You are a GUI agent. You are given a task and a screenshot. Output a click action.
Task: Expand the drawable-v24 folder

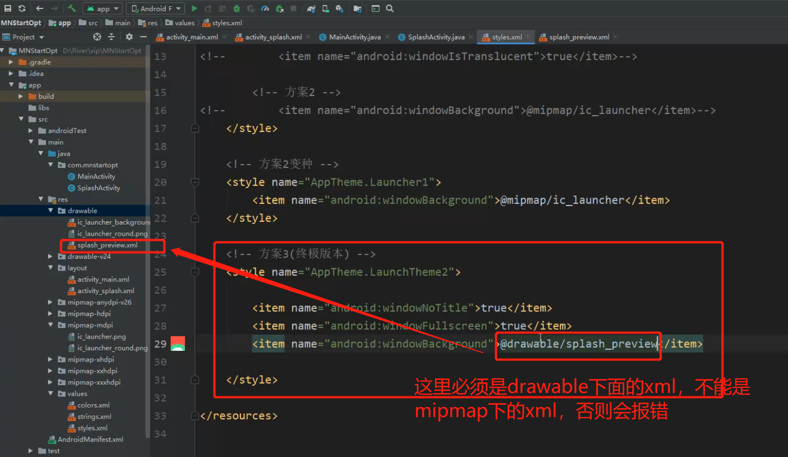click(51, 257)
